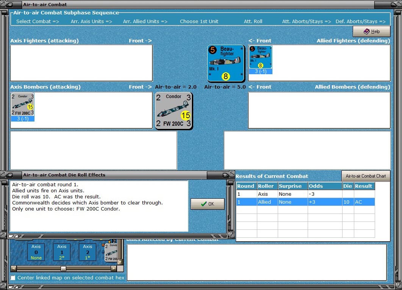Image resolution: width=402 pixels, height=290 pixels.
Task: Click the Die Roll Effects window menu icon
Action: point(9,175)
